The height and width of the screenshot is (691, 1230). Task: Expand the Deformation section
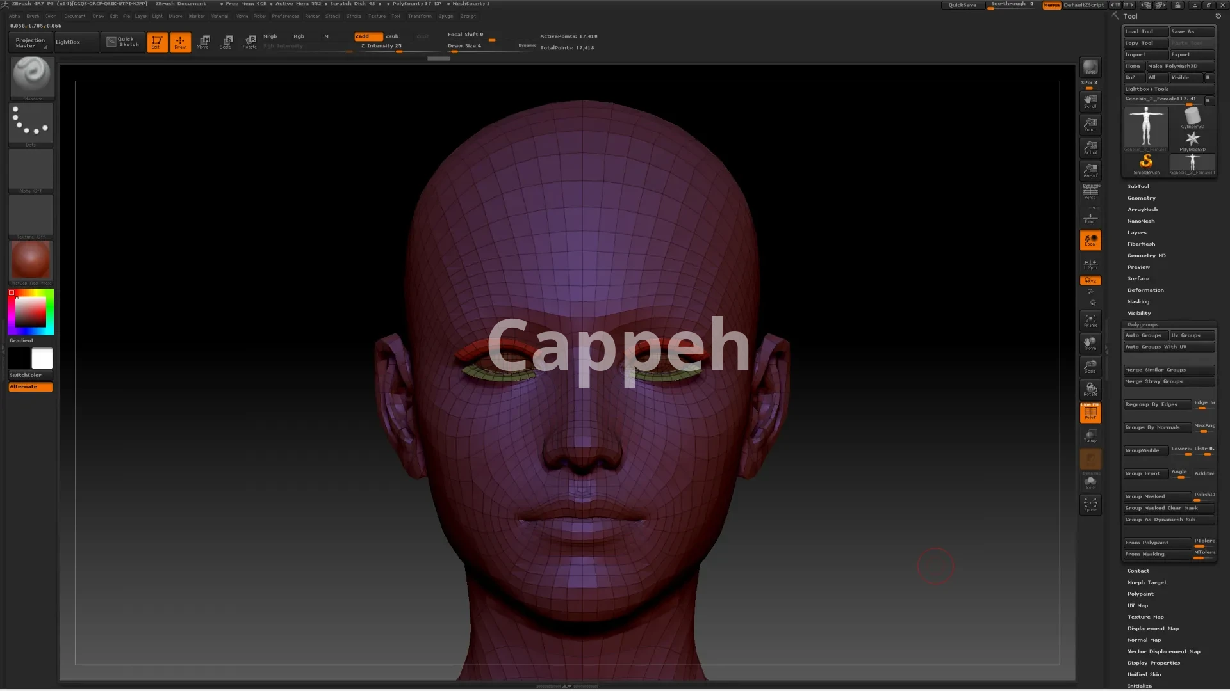pyautogui.click(x=1145, y=290)
